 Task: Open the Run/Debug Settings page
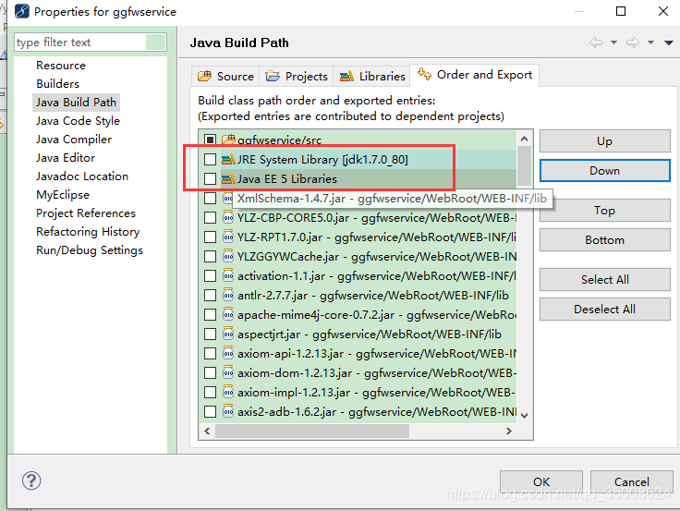pyautogui.click(x=90, y=250)
